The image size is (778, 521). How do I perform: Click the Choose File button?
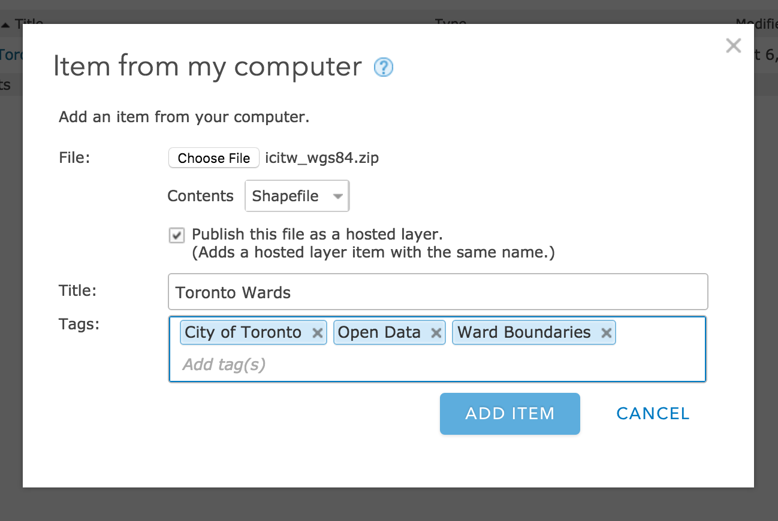214,158
